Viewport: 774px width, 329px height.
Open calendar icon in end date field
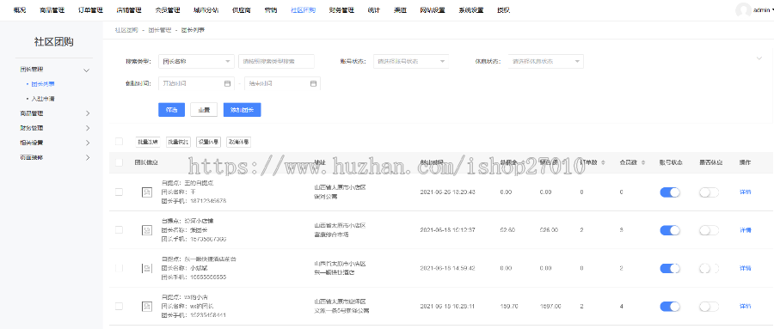313,83
